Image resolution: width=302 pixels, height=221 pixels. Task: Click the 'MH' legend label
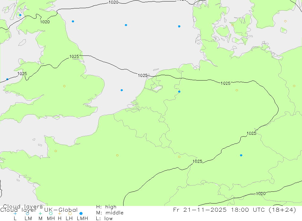51,219
